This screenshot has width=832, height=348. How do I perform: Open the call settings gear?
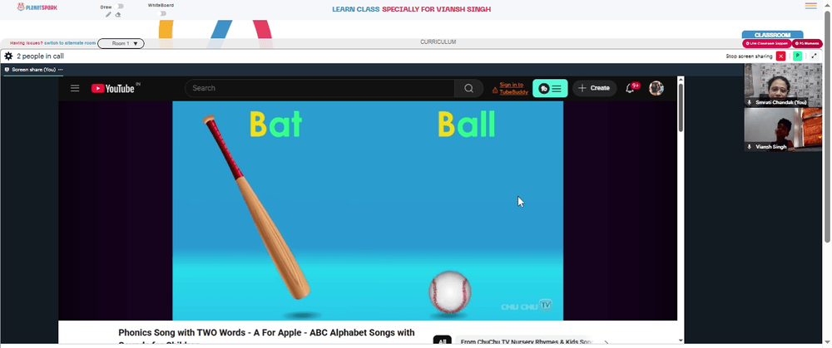coord(8,56)
